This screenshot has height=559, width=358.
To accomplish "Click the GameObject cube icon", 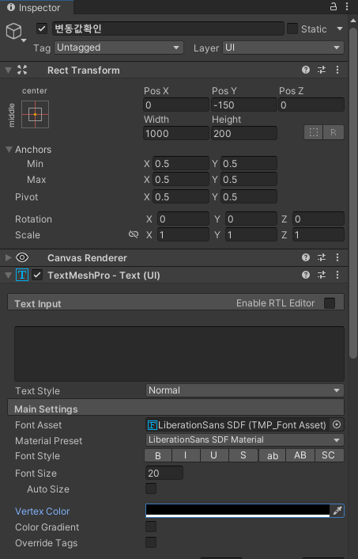I will pyautogui.click(x=14, y=31).
